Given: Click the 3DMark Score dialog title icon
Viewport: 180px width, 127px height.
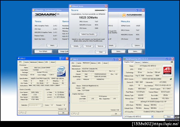Looking at the screenshot, I should point(70,6).
